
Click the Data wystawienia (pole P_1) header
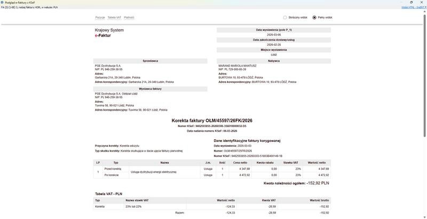pyautogui.click(x=274, y=30)
